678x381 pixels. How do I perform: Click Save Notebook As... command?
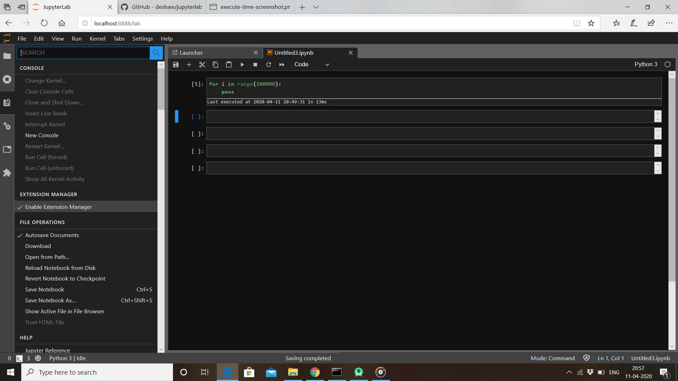[x=50, y=301]
